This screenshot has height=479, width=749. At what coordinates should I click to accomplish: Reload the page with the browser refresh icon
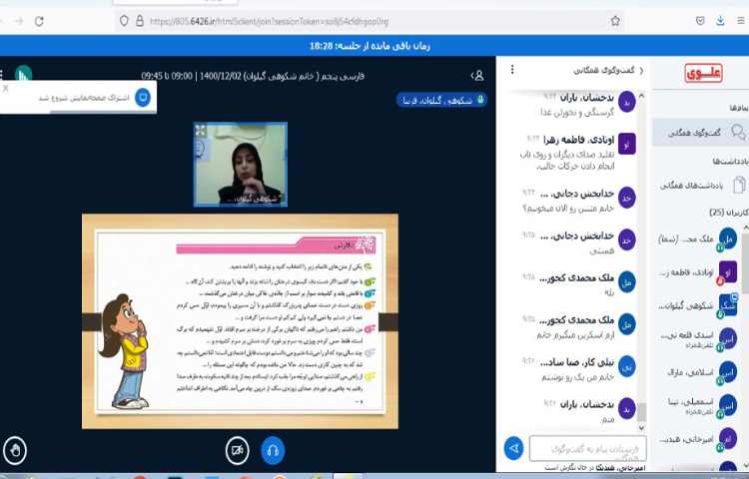(x=39, y=21)
